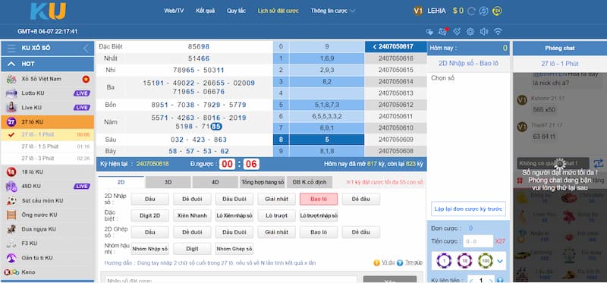
Task: Select the 27 lô - 1 Phút option
Action: 48,135
